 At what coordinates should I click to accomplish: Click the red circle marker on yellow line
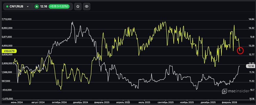pos(240,51)
